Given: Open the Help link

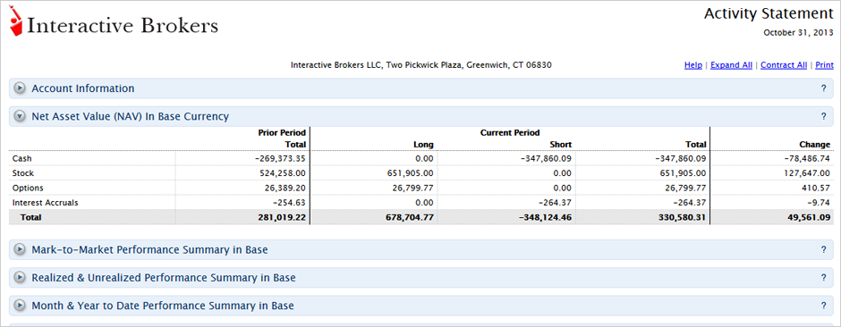Looking at the screenshot, I should (x=693, y=65).
